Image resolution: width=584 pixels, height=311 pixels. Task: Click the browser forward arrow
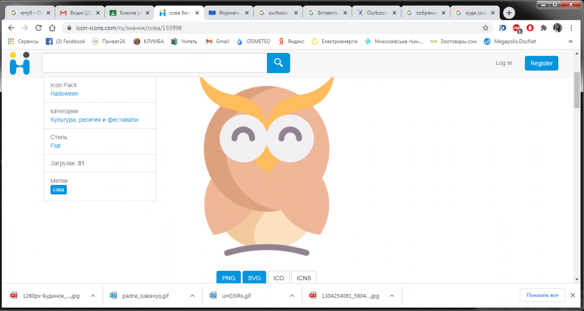pos(25,28)
